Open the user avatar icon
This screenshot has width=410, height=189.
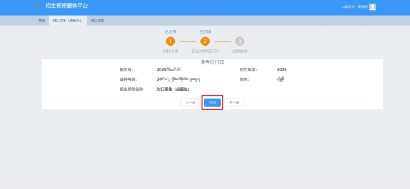tap(373, 7)
